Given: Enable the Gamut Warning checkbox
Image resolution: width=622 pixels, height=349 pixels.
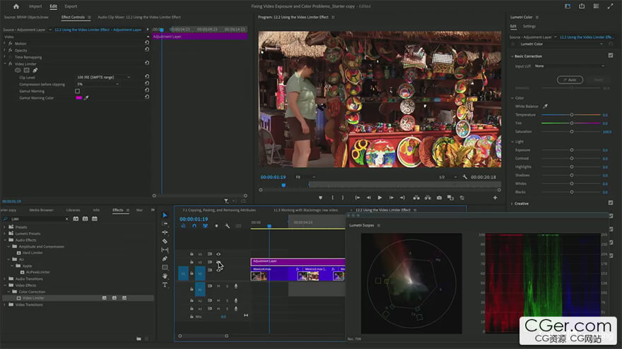Looking at the screenshot, I should click(78, 91).
